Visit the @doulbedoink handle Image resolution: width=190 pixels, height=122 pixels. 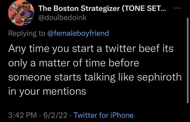click(63, 17)
